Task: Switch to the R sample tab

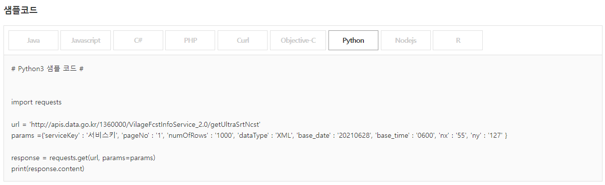Action: point(458,40)
